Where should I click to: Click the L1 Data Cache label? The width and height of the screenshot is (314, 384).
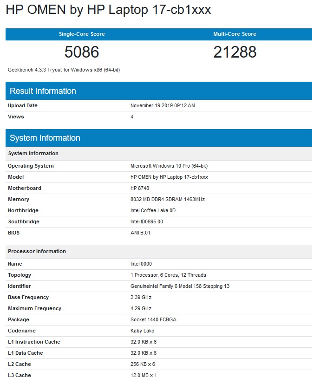26,353
